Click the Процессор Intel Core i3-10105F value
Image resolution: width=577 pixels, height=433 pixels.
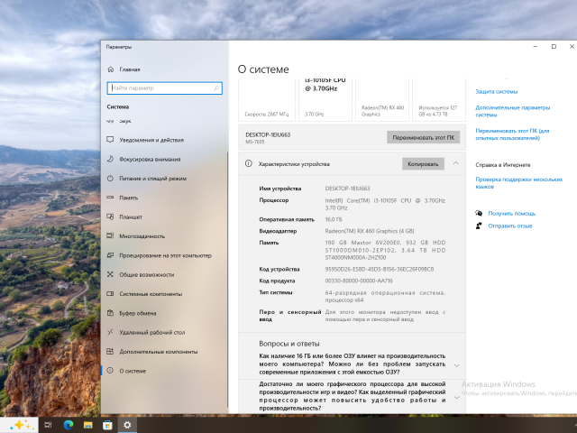click(x=385, y=204)
